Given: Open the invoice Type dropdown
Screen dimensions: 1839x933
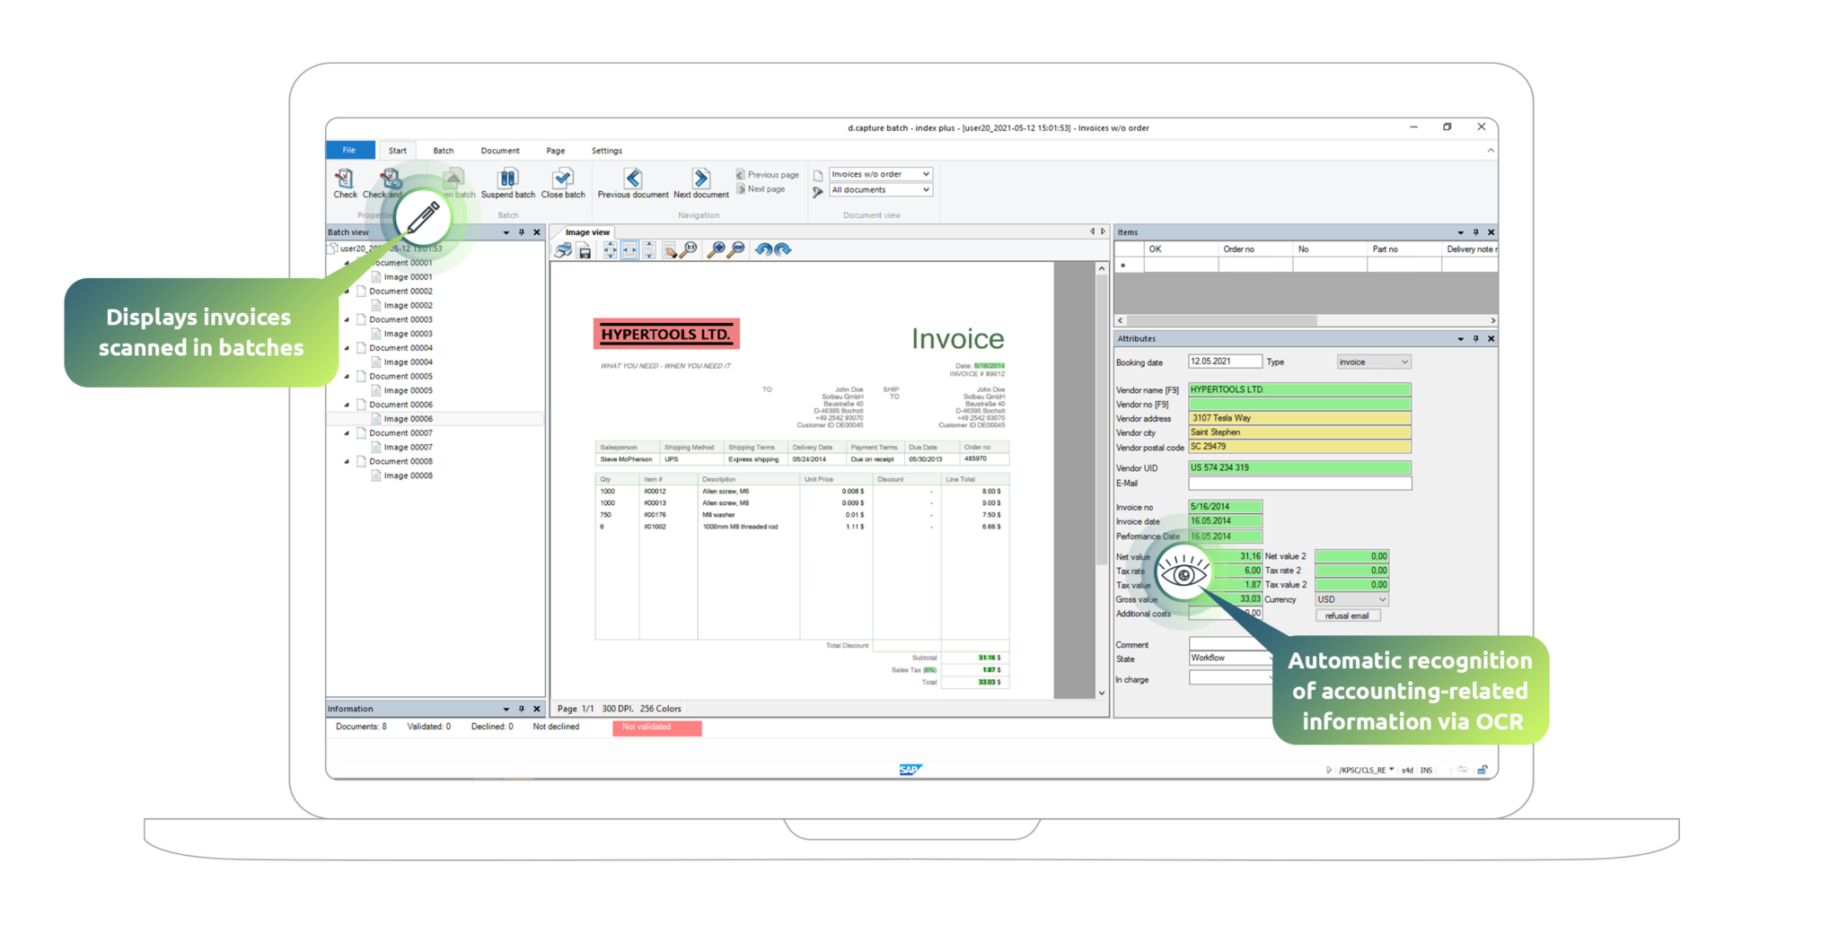Looking at the screenshot, I should [1403, 362].
